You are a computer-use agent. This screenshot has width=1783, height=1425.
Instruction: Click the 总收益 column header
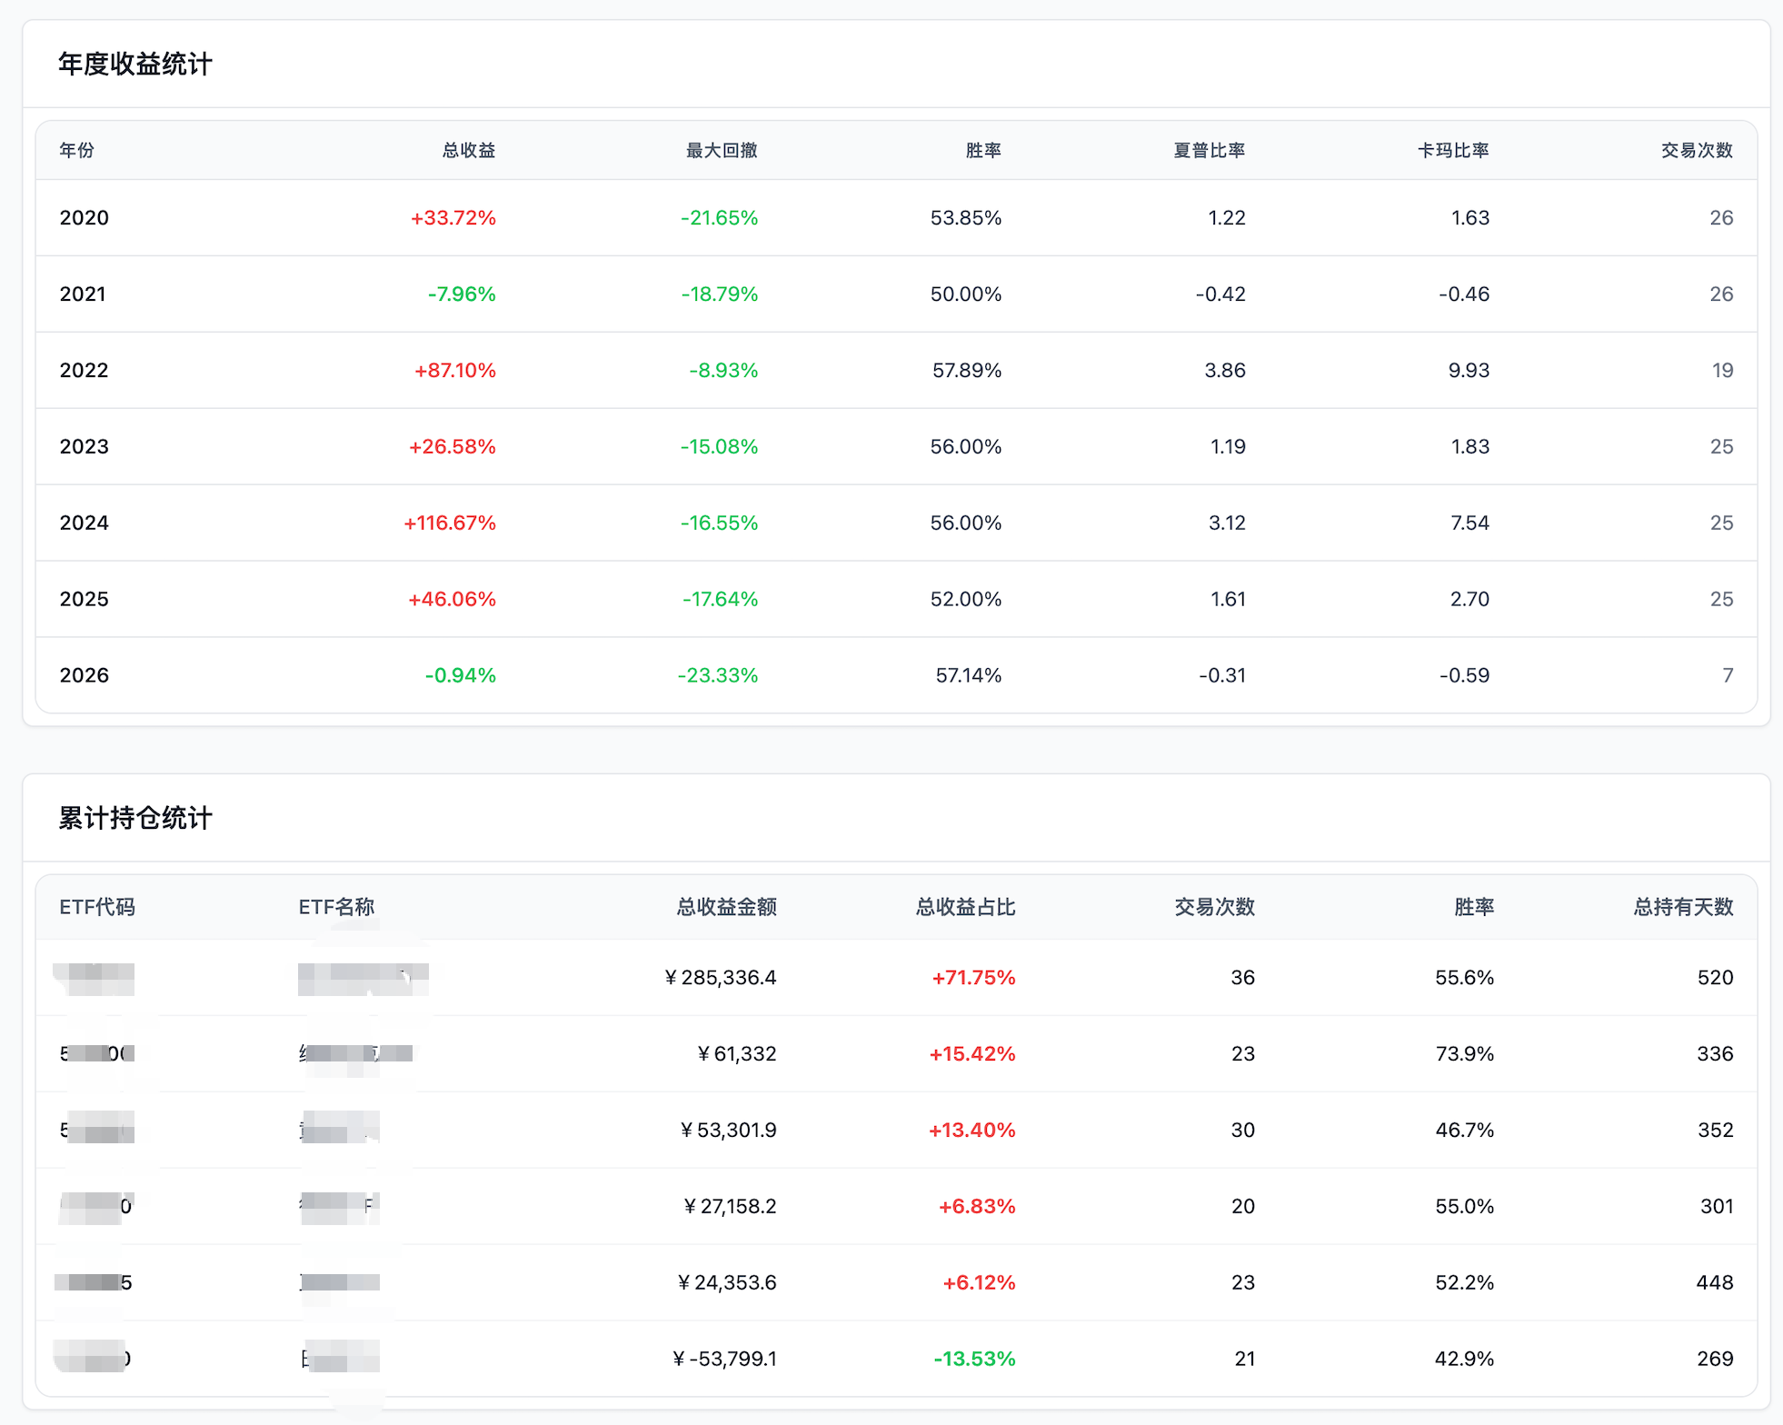coord(468,150)
